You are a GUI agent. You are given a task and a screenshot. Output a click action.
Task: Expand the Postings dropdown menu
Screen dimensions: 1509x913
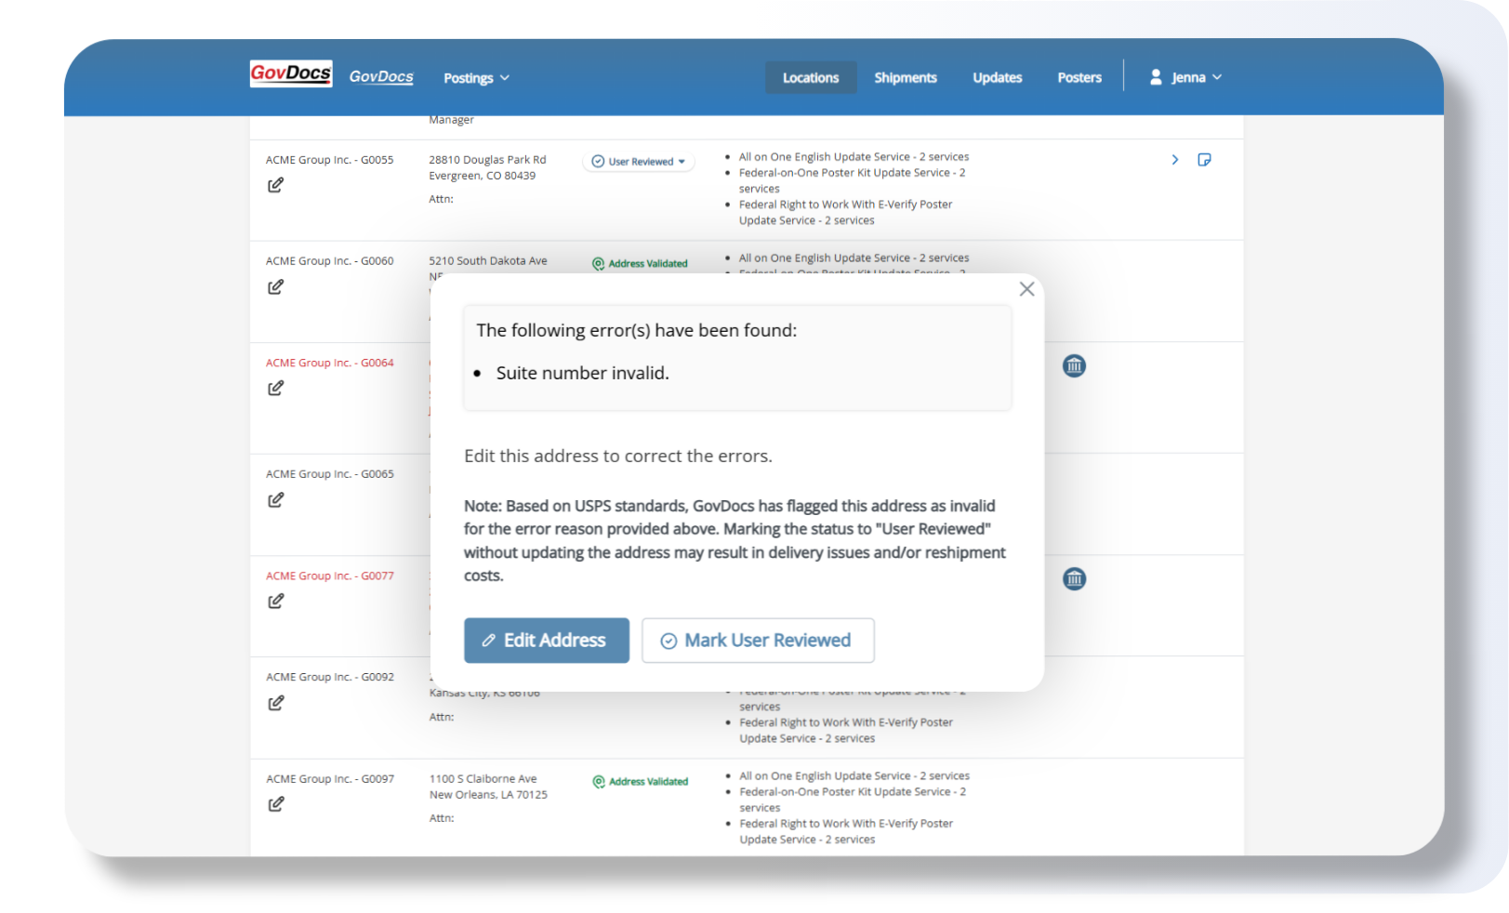[476, 78]
